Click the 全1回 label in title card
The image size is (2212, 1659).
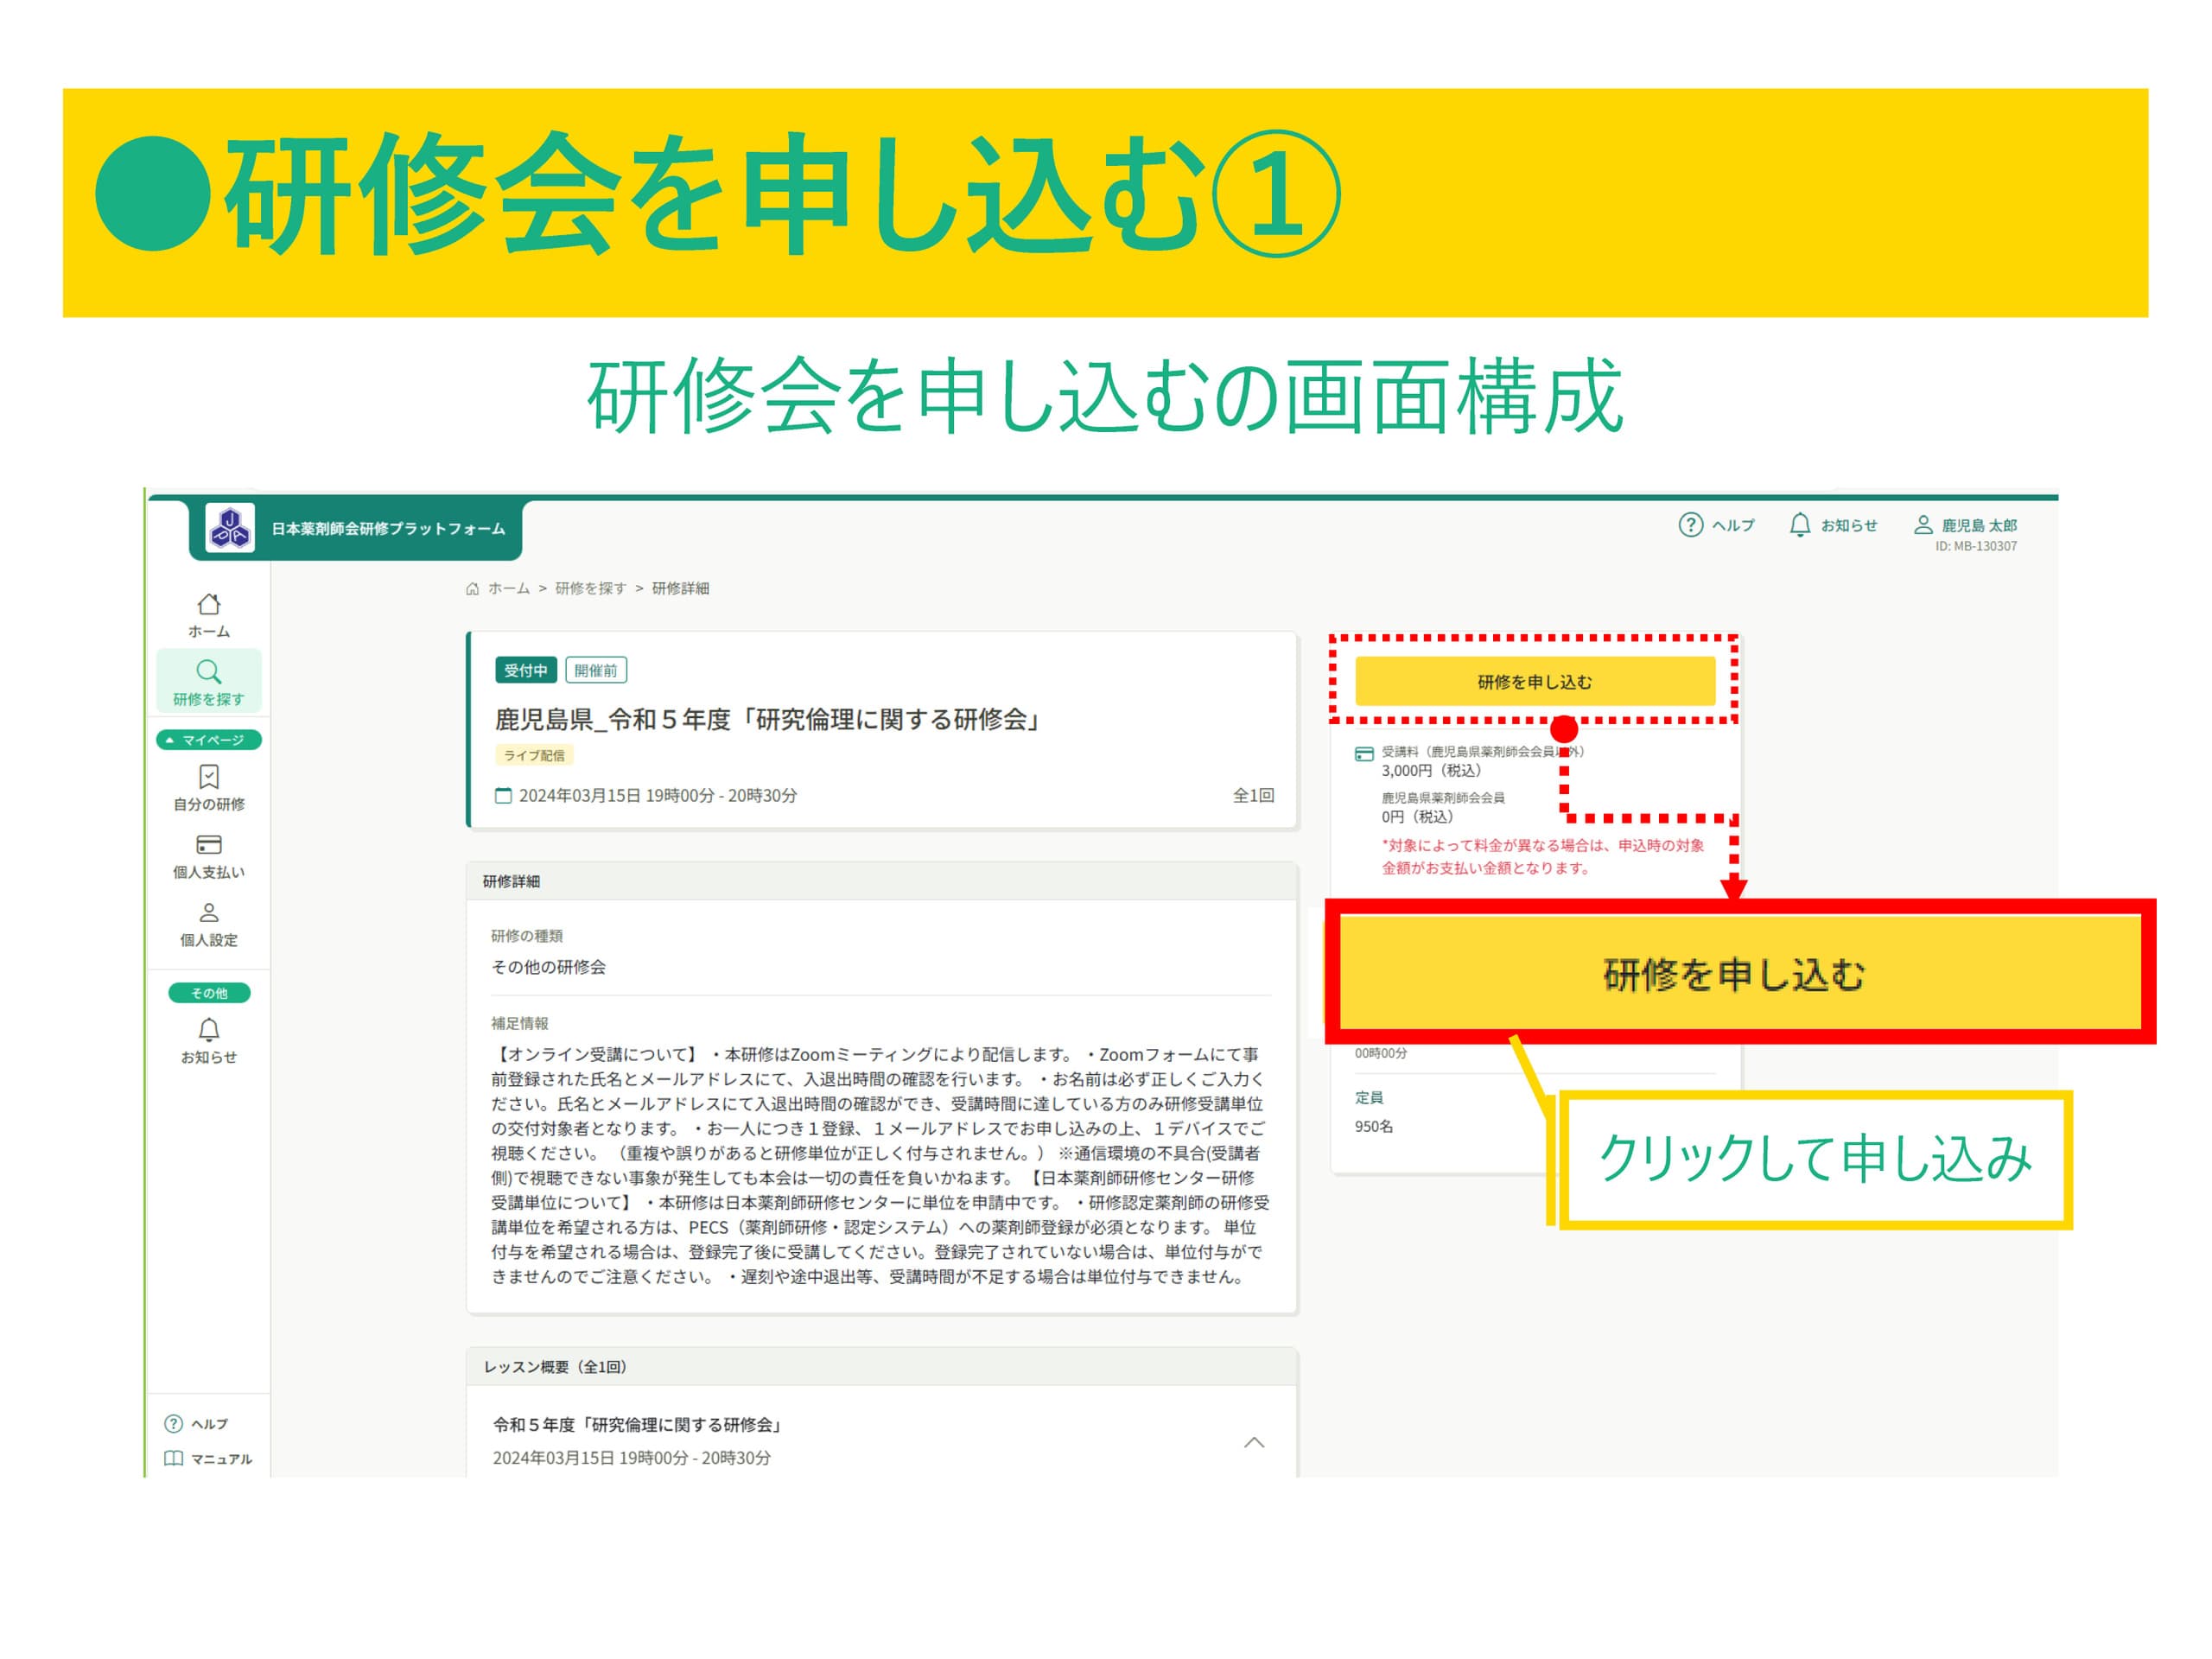[1253, 795]
